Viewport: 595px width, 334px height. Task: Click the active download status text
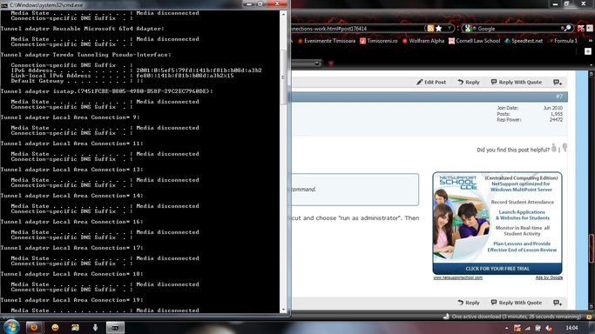point(517,317)
